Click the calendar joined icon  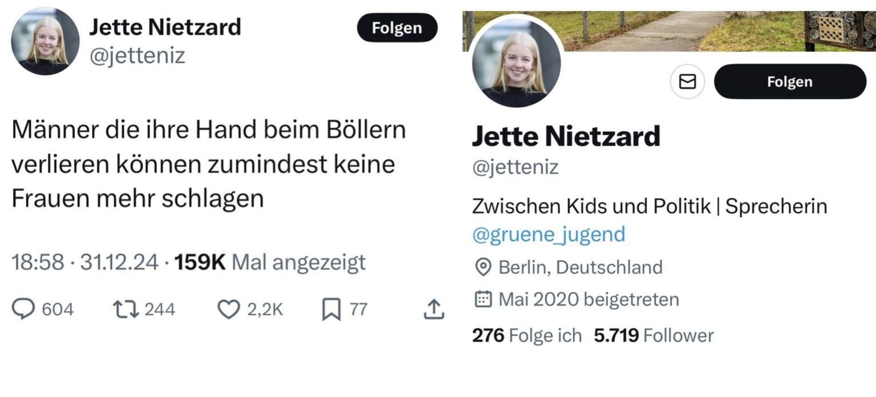(x=483, y=299)
